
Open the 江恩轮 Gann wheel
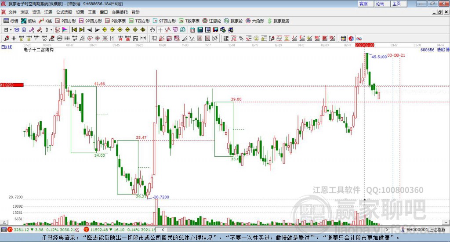pos(212,21)
